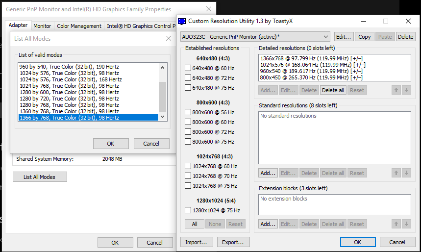Image resolution: width=421 pixels, height=252 pixels.
Task: Click Extension blocks up arrow
Action: coord(396,224)
